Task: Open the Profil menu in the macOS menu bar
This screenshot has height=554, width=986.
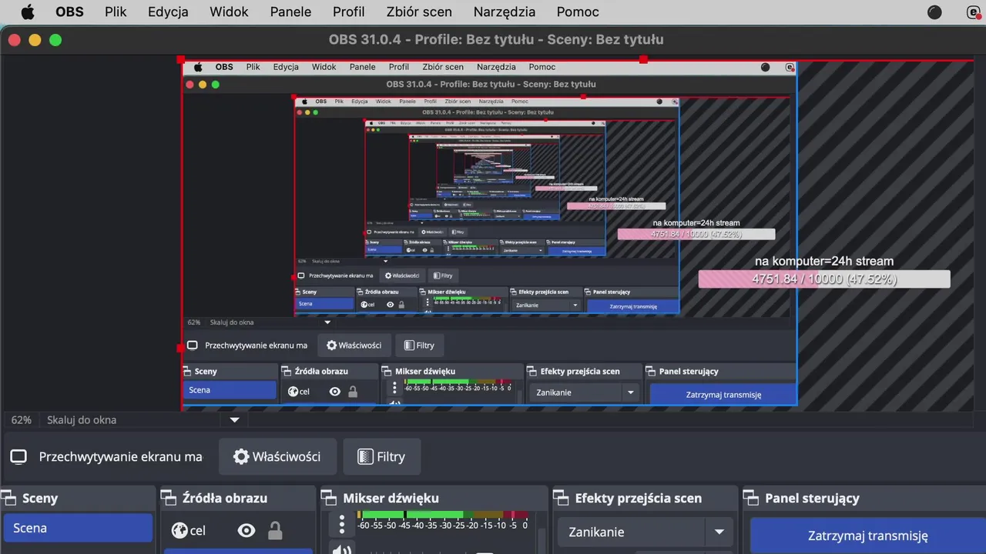Action: tap(349, 12)
